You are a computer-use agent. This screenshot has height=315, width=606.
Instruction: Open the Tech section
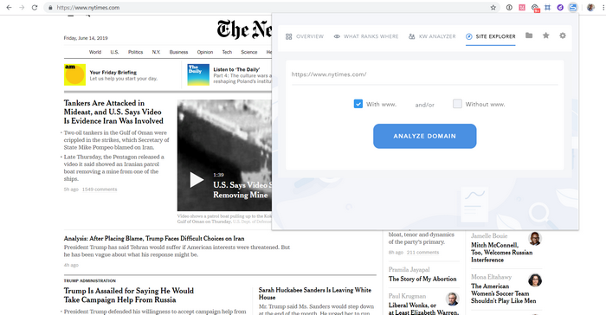click(x=227, y=52)
